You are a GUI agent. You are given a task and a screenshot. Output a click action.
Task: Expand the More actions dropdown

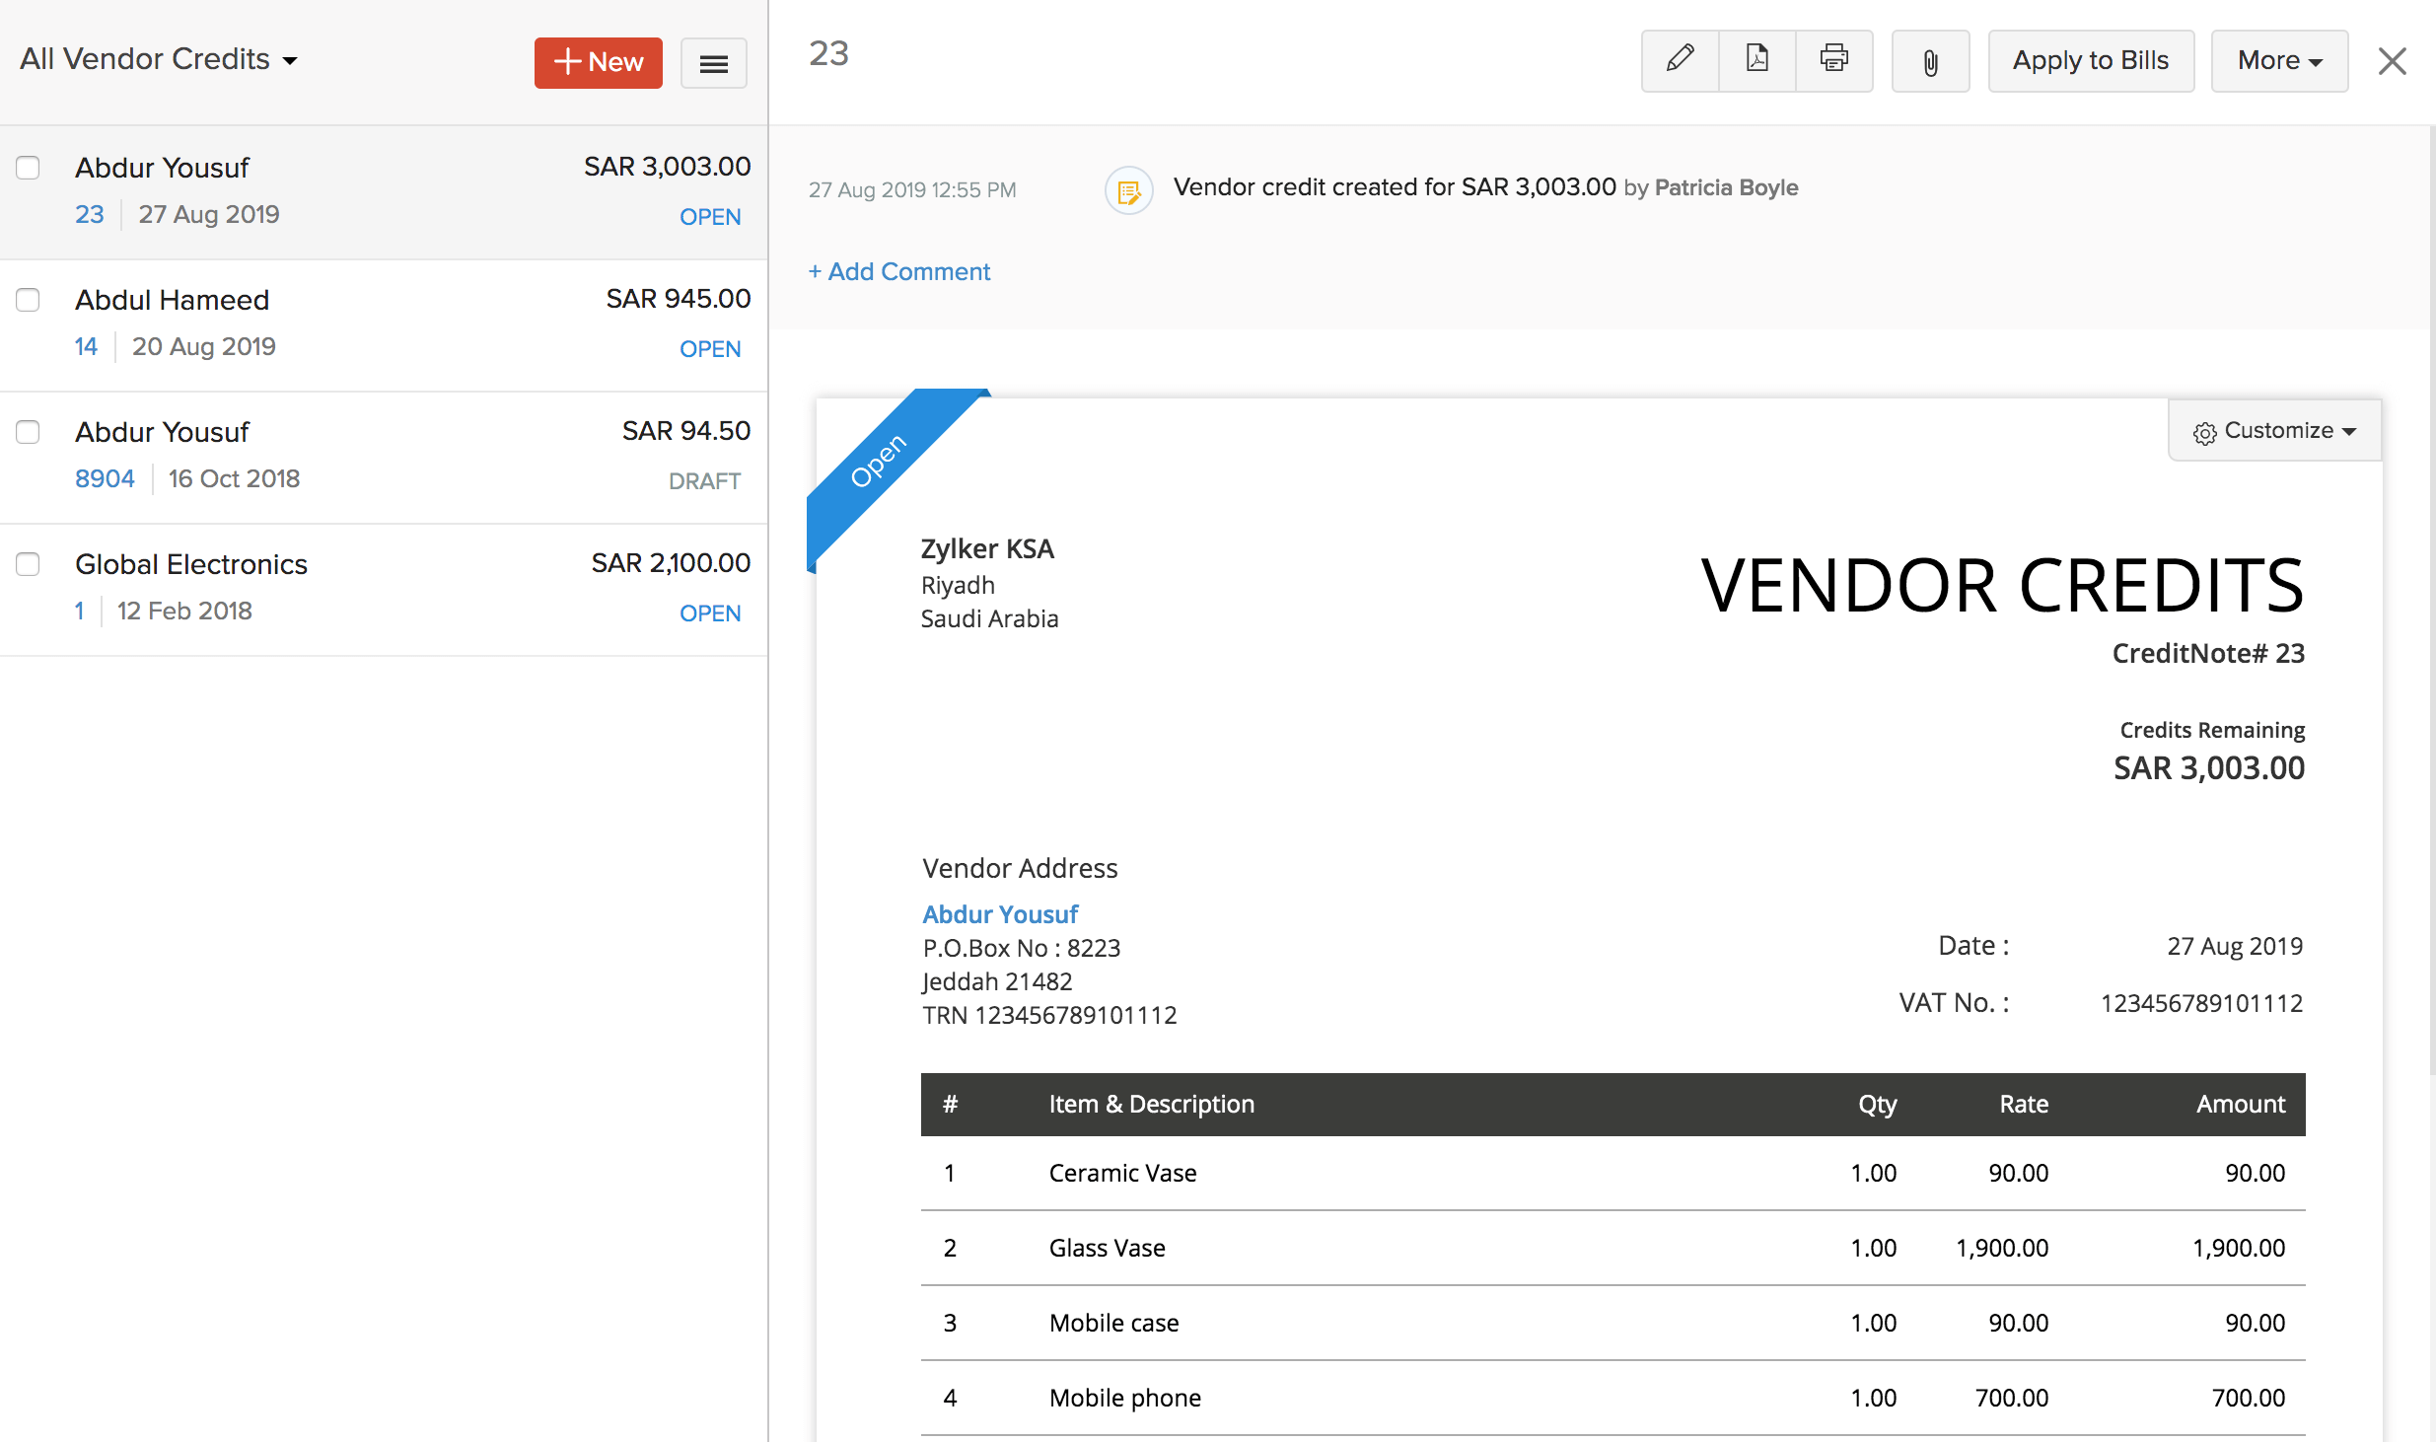(x=2278, y=60)
